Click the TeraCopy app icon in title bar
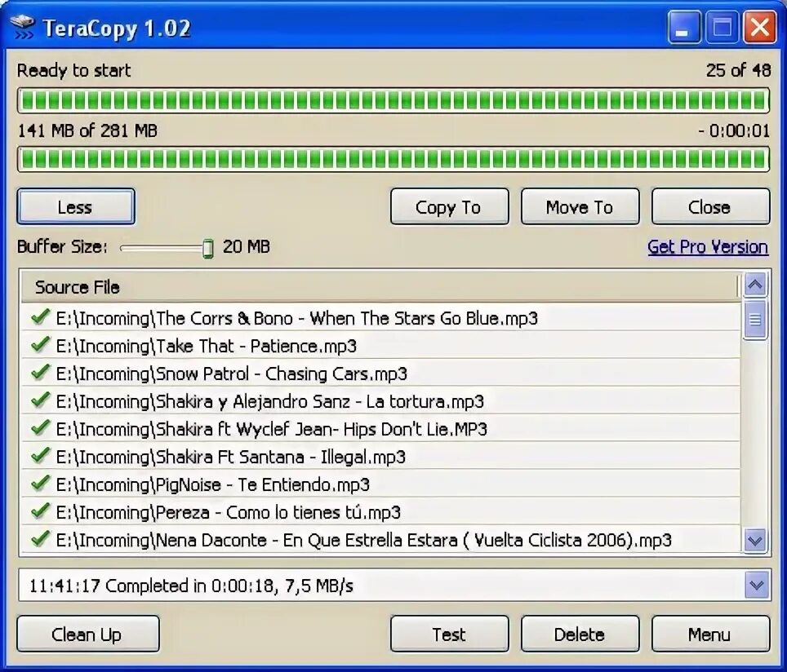Image resolution: width=787 pixels, height=672 pixels. tap(23, 27)
